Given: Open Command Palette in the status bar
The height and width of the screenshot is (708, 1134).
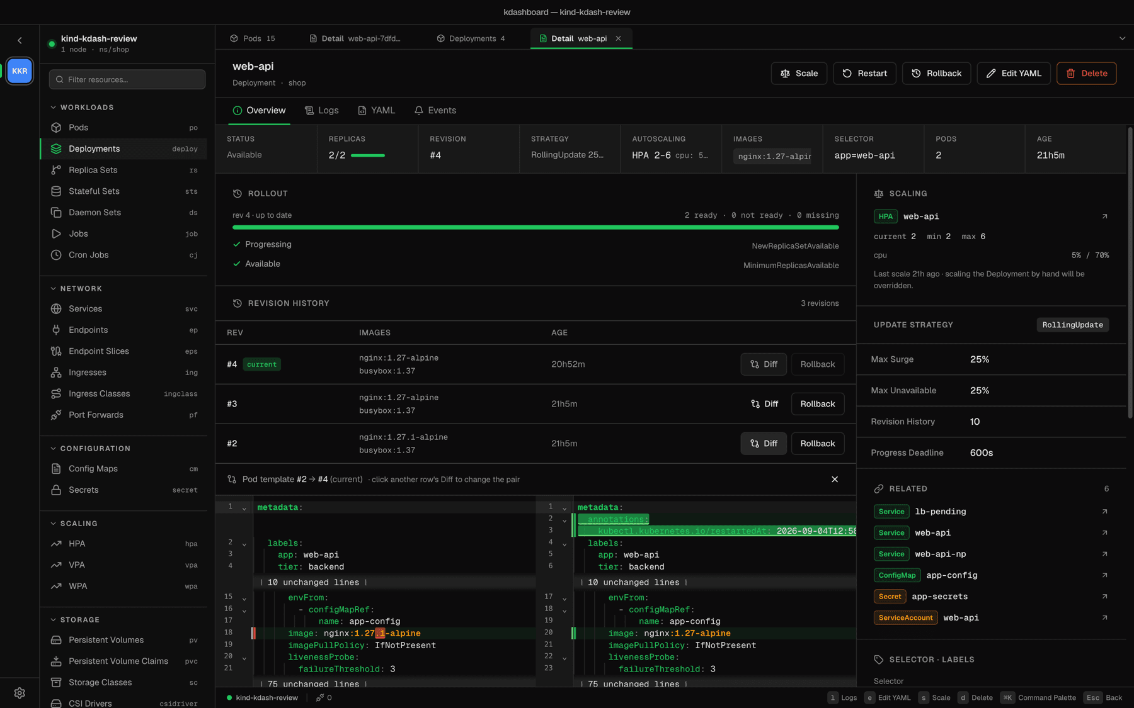Looking at the screenshot, I should click(x=1038, y=698).
